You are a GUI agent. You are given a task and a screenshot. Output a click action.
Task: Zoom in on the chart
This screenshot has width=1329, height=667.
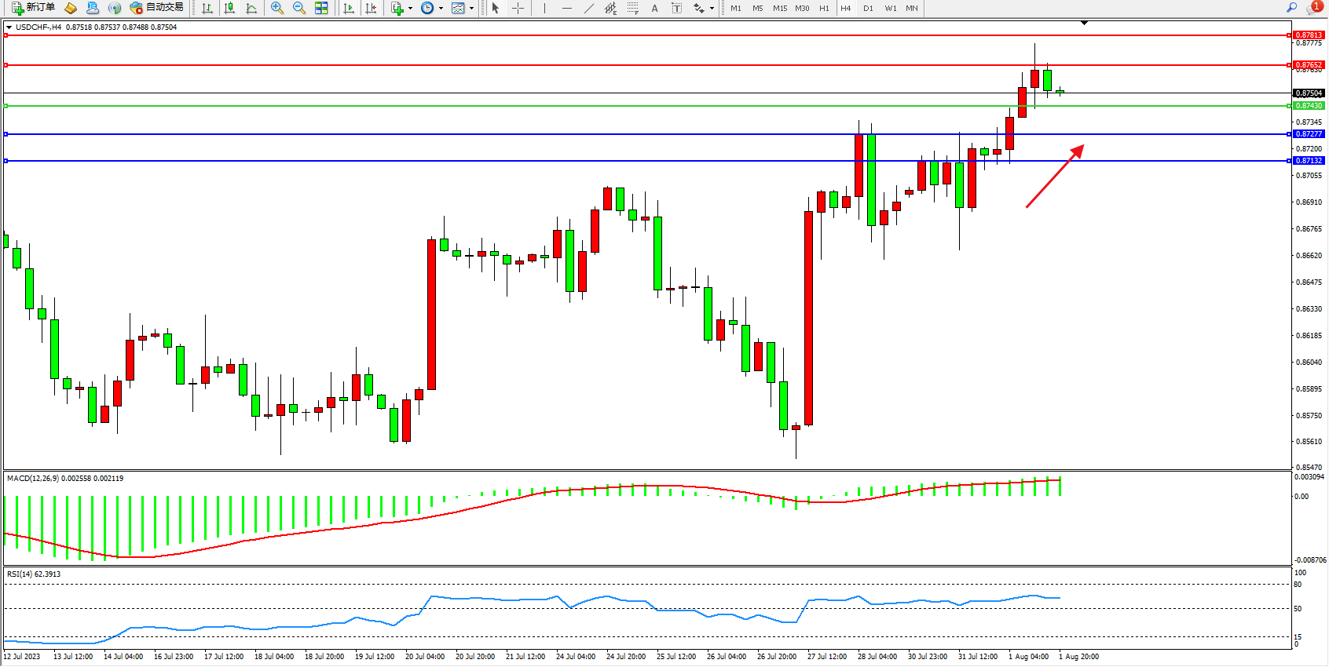[276, 8]
